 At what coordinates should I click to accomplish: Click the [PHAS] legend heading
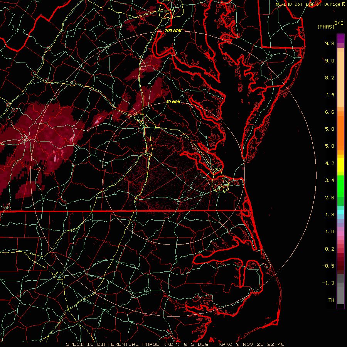[326, 27]
